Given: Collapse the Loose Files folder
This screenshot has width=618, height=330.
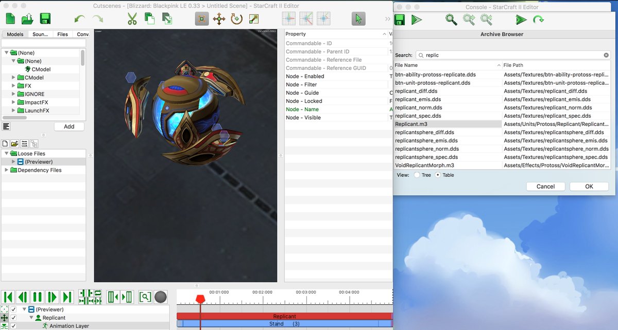Looking at the screenshot, I should pos(7,154).
